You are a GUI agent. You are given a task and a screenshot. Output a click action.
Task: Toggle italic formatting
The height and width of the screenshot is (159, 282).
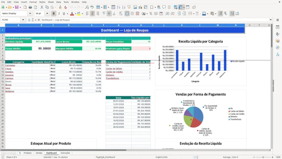point(59,14)
